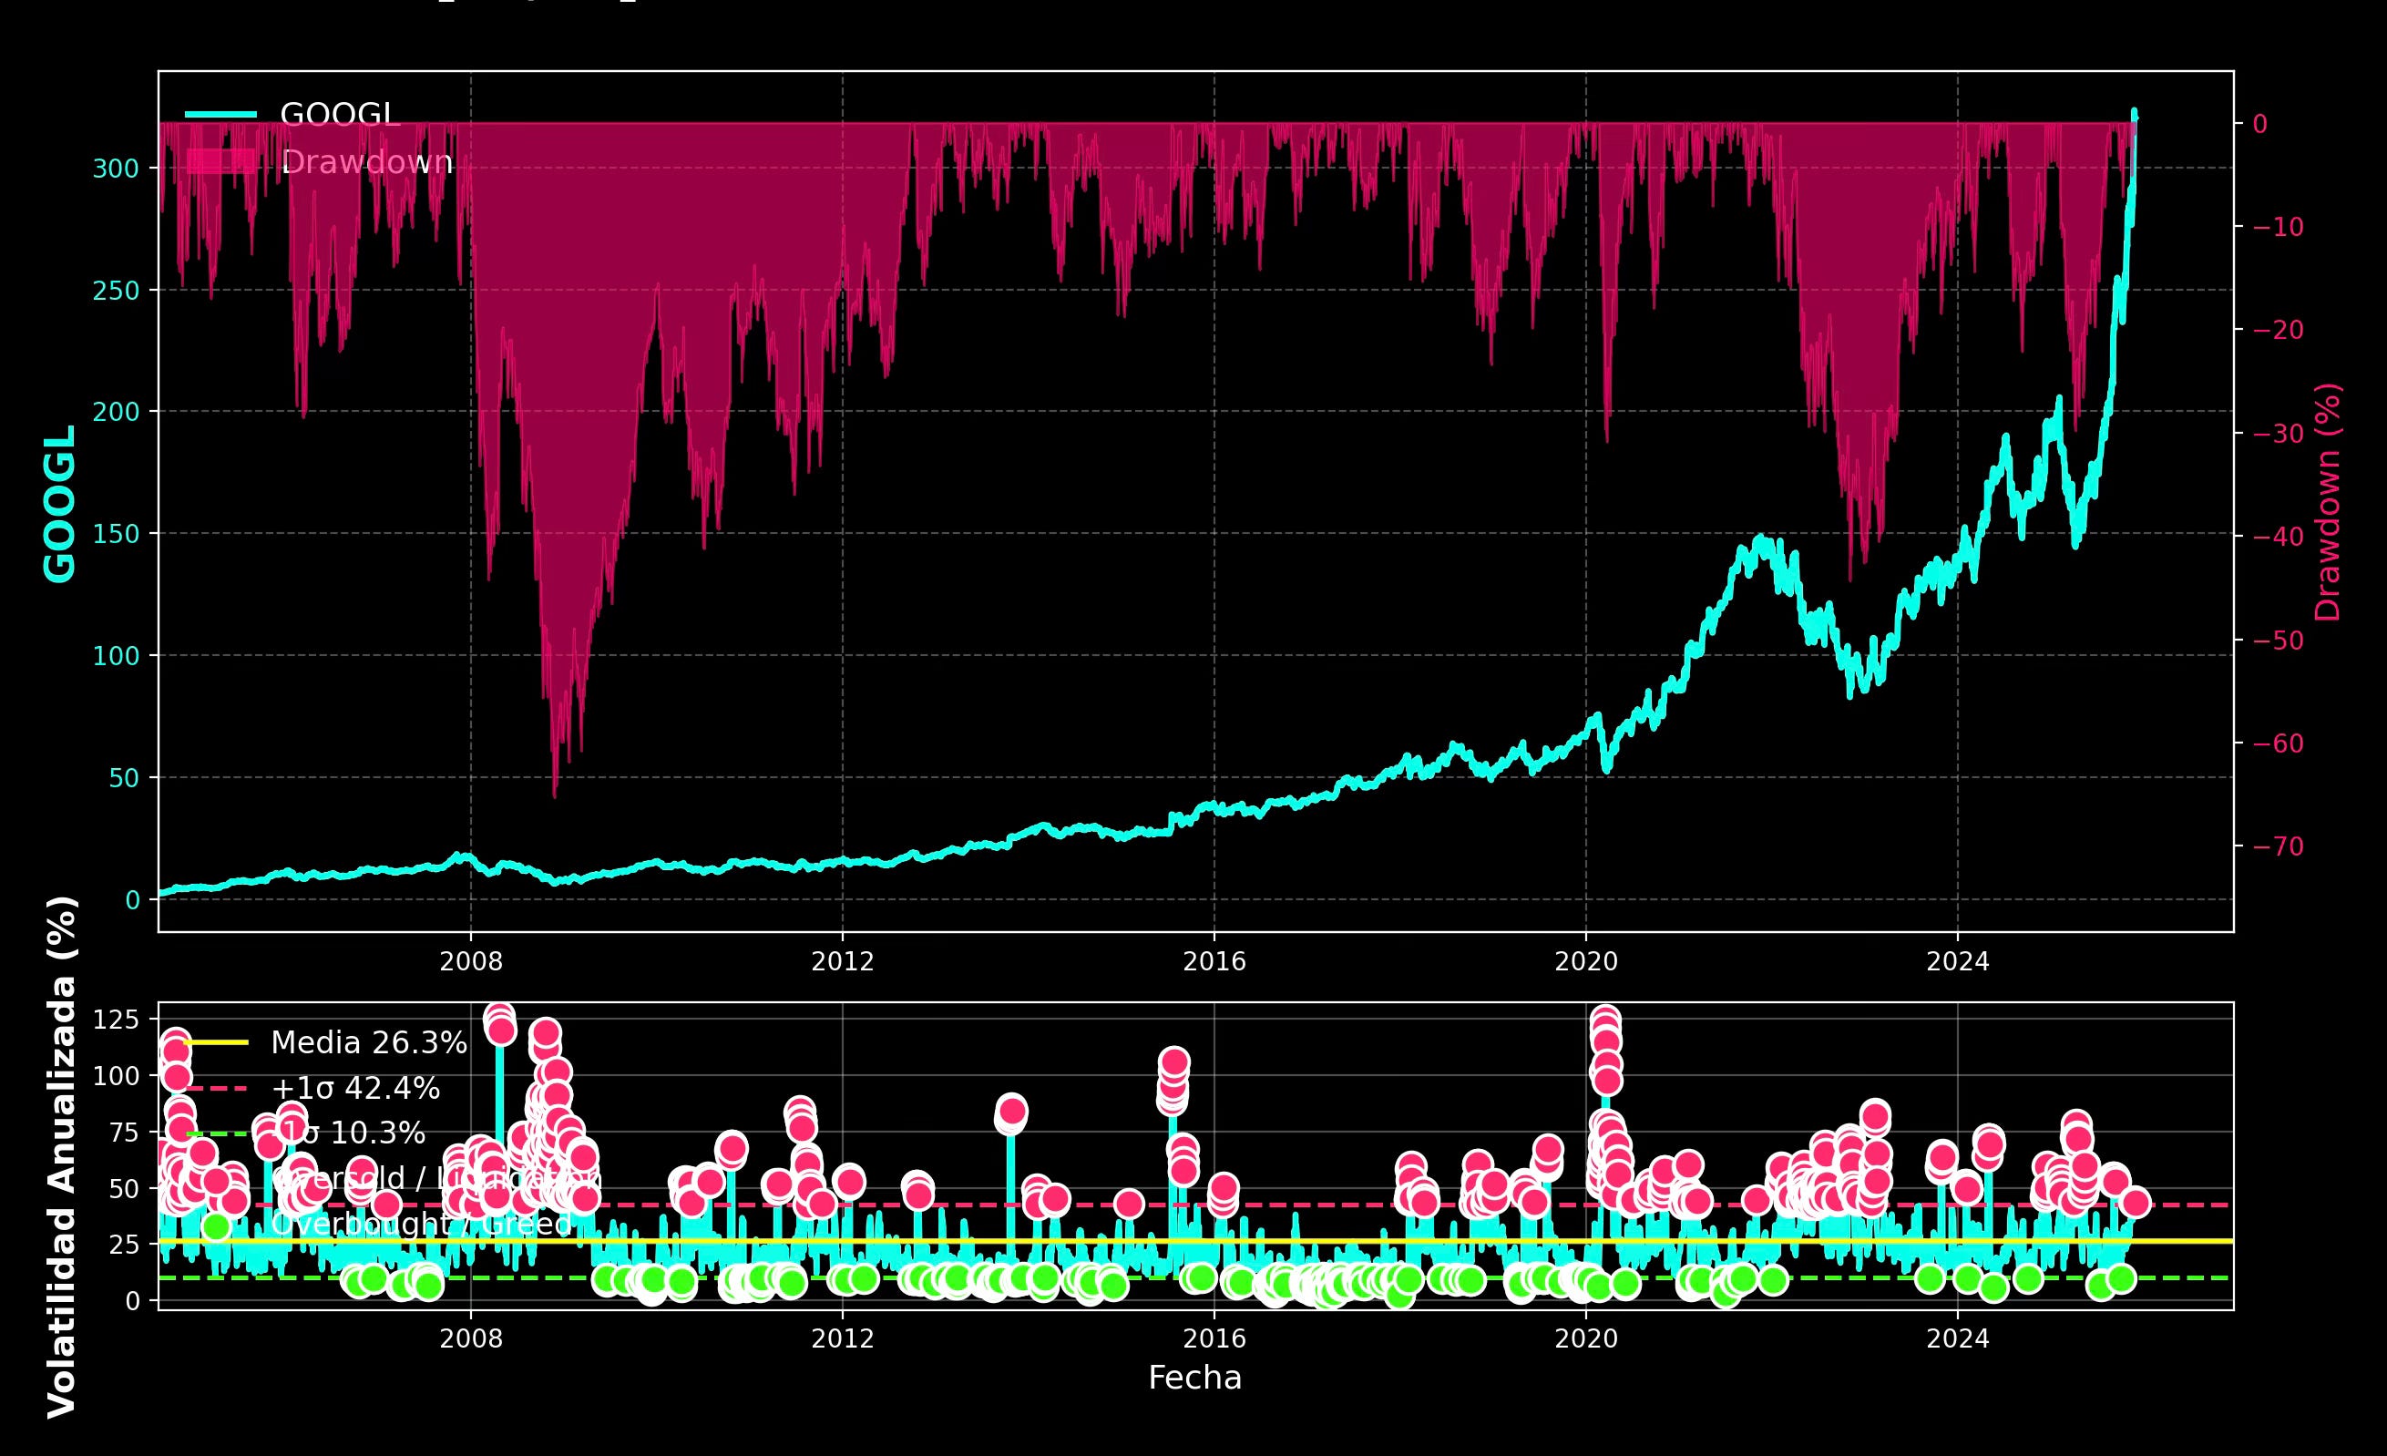
Task: Click the 2012 tick label under the price chart
Action: [x=842, y=962]
